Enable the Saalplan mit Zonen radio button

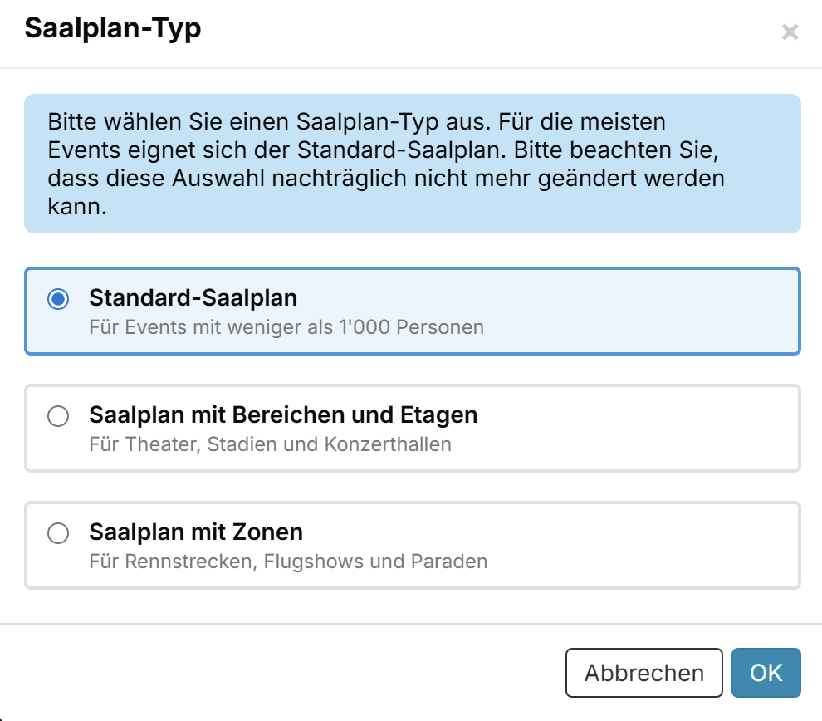58,533
